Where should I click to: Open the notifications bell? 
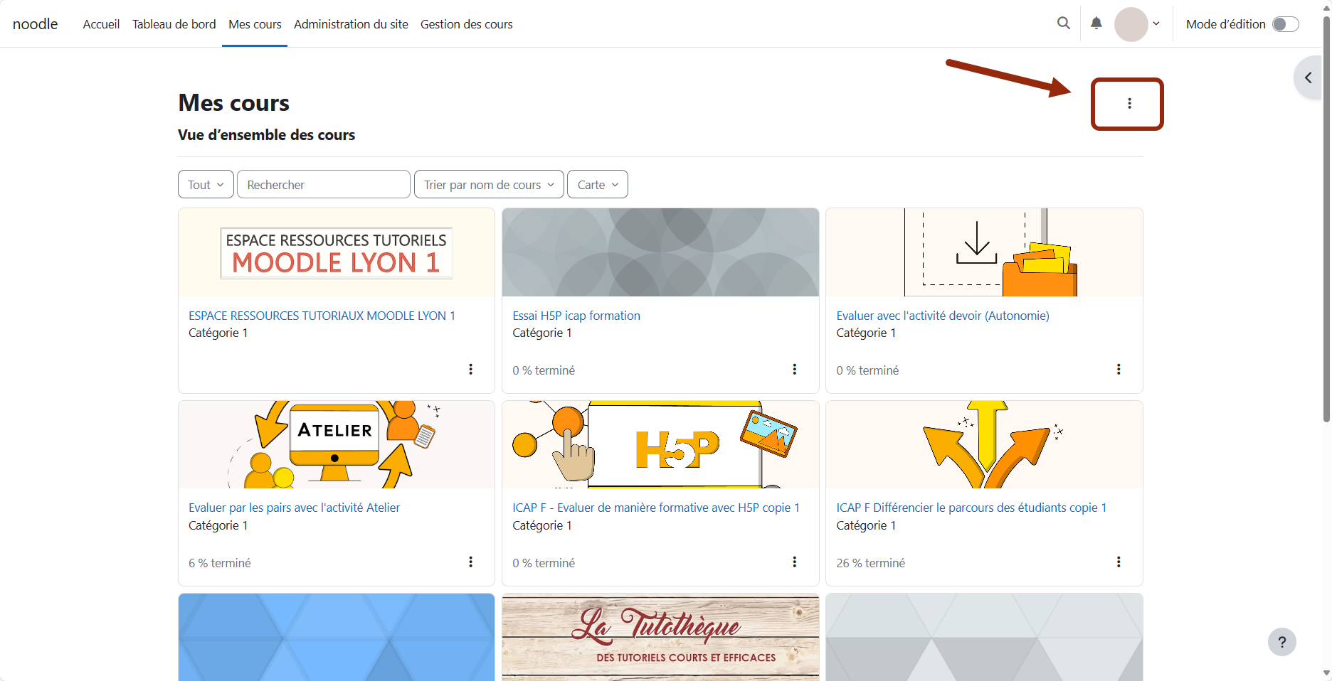coord(1096,23)
